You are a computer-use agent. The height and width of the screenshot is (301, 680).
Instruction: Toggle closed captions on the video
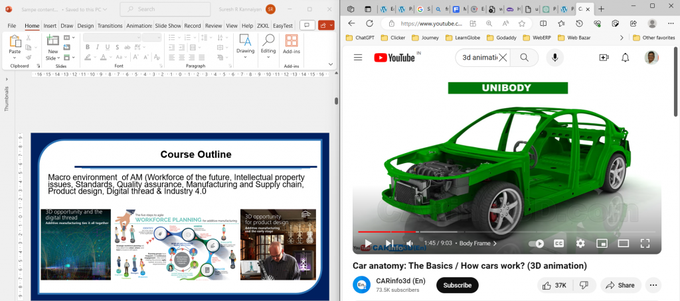click(x=559, y=243)
